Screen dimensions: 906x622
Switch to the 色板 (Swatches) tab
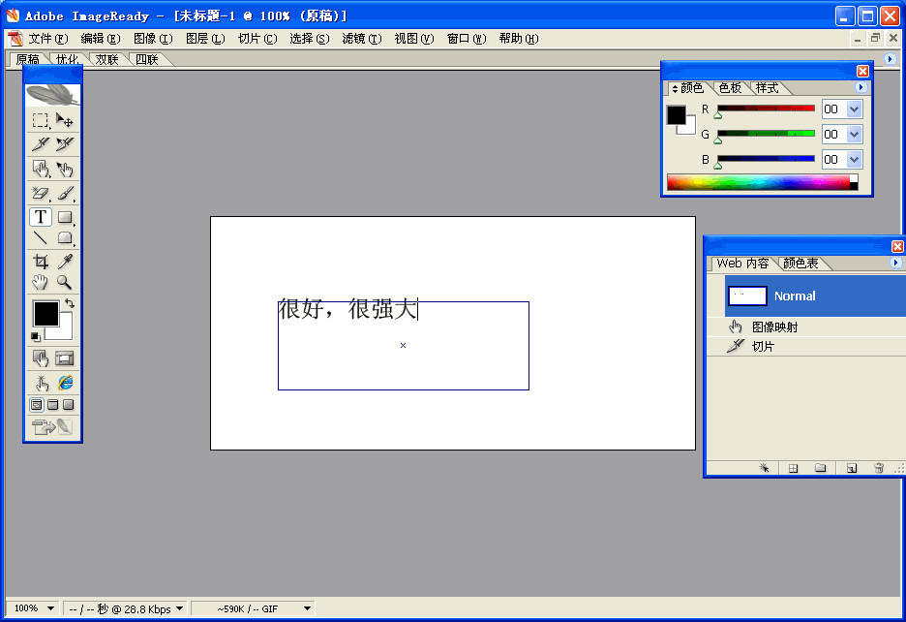tap(730, 88)
